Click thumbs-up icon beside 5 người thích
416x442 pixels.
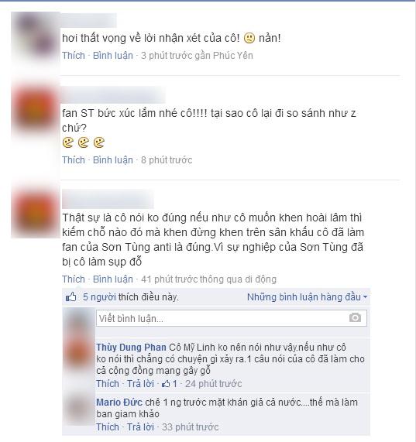70,296
